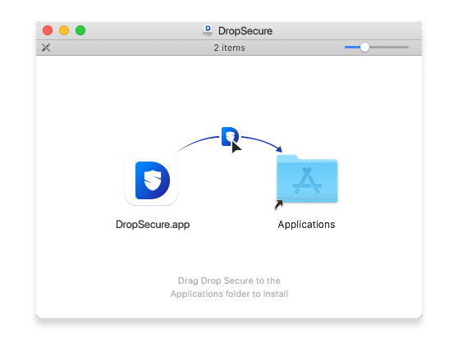Click the '2 items' status text
The width and height of the screenshot is (458, 346).
pos(229,48)
